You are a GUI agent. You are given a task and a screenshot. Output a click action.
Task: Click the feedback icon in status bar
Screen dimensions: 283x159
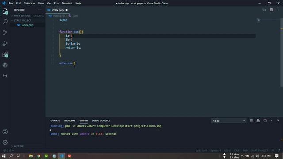click(x=273, y=150)
